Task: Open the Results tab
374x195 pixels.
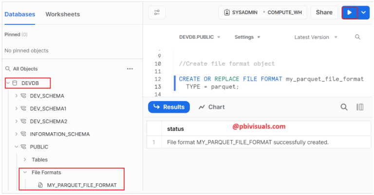Action: [169, 107]
